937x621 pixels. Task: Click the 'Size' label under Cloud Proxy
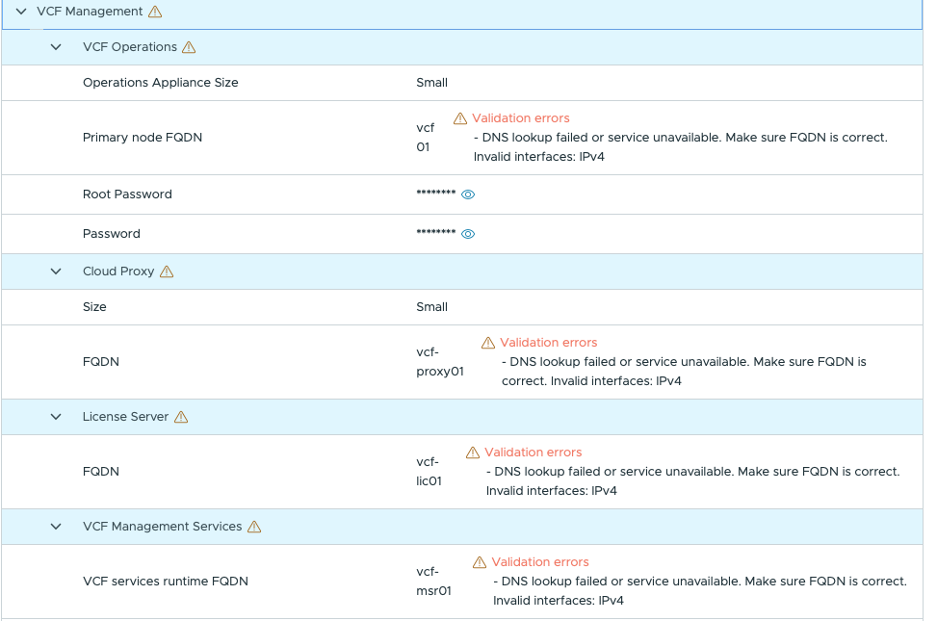94,306
